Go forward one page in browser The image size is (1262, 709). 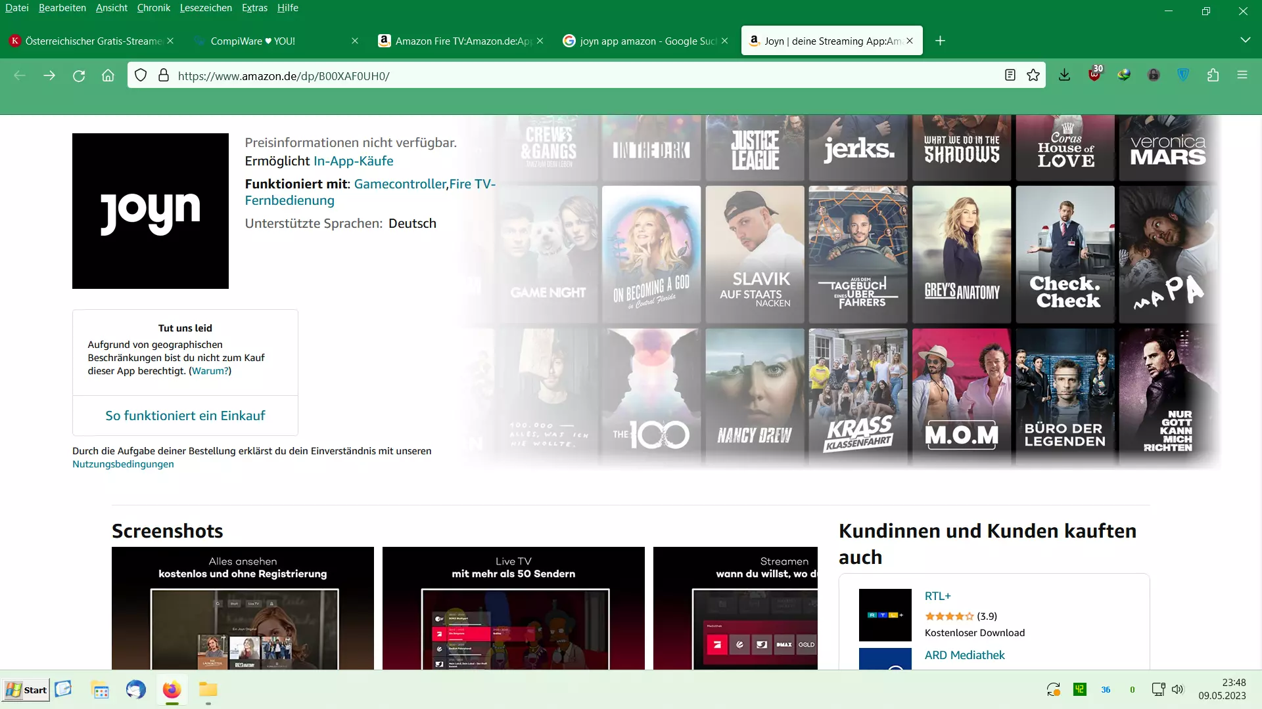(49, 75)
